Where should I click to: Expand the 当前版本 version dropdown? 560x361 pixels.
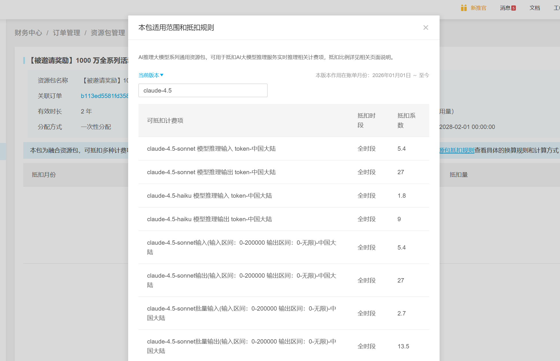coord(151,75)
